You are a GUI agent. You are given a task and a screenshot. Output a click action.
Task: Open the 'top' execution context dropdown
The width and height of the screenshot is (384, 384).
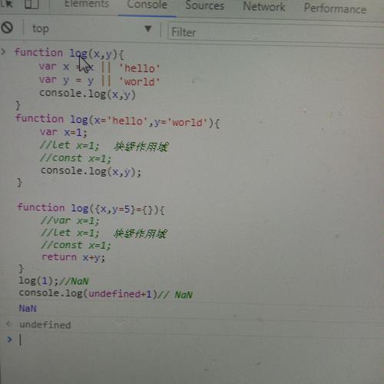click(91, 29)
